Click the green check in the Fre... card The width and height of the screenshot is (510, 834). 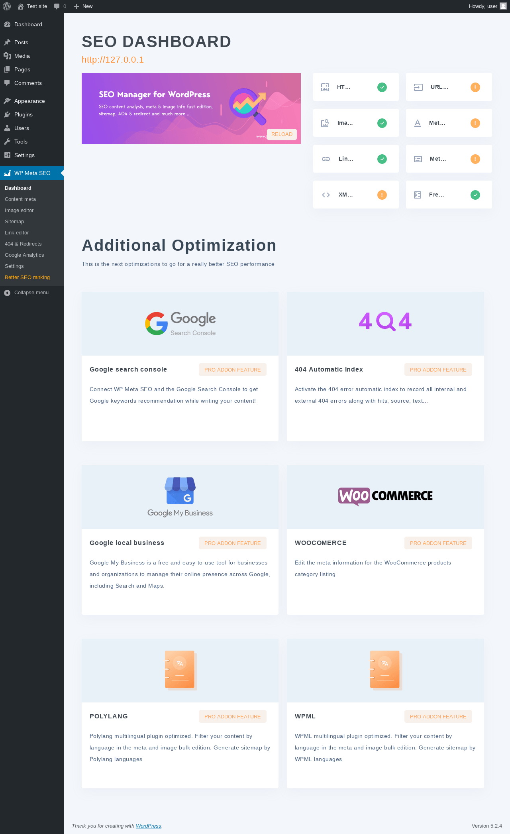(475, 195)
